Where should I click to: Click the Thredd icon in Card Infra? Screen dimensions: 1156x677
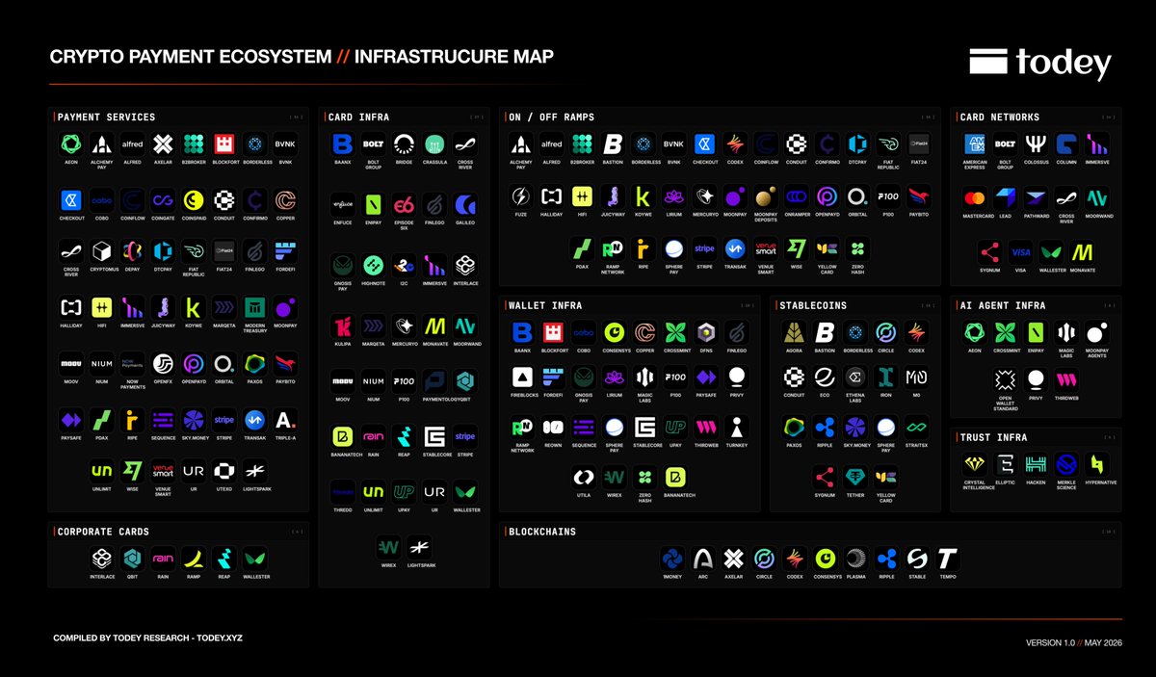point(342,491)
